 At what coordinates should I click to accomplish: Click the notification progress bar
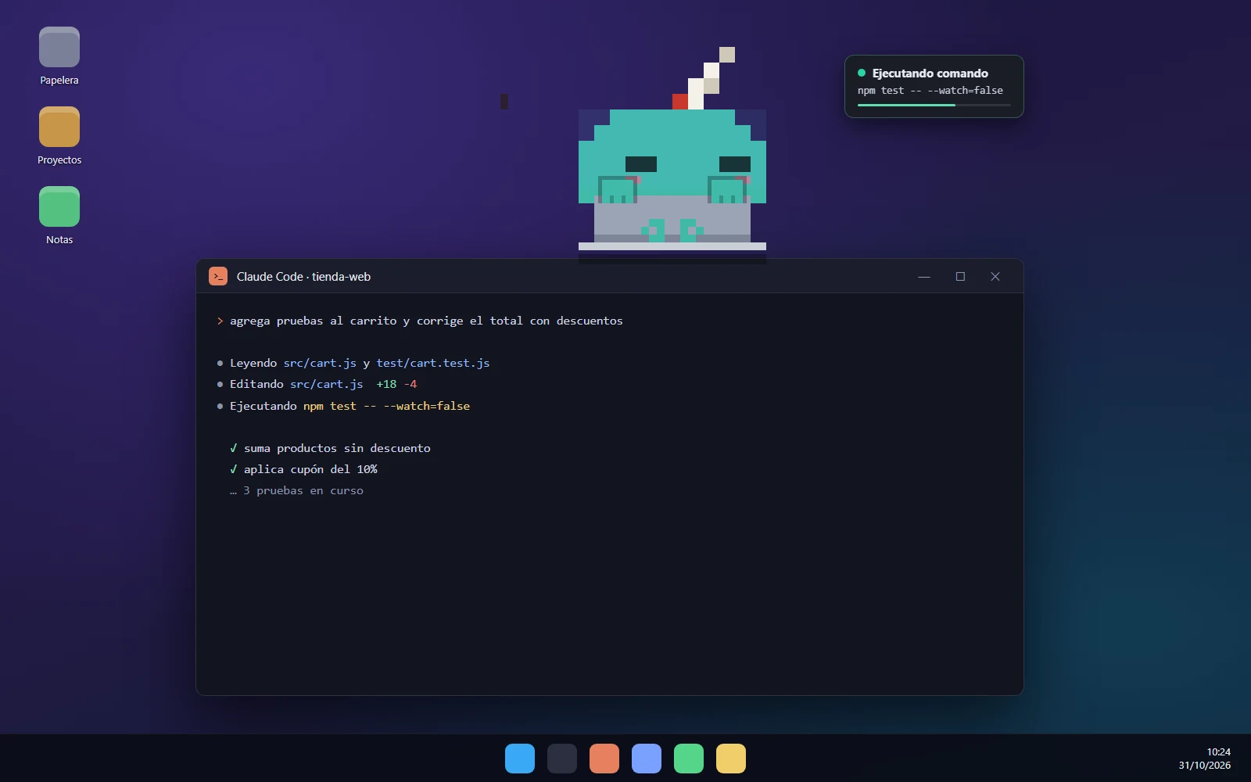pos(934,105)
